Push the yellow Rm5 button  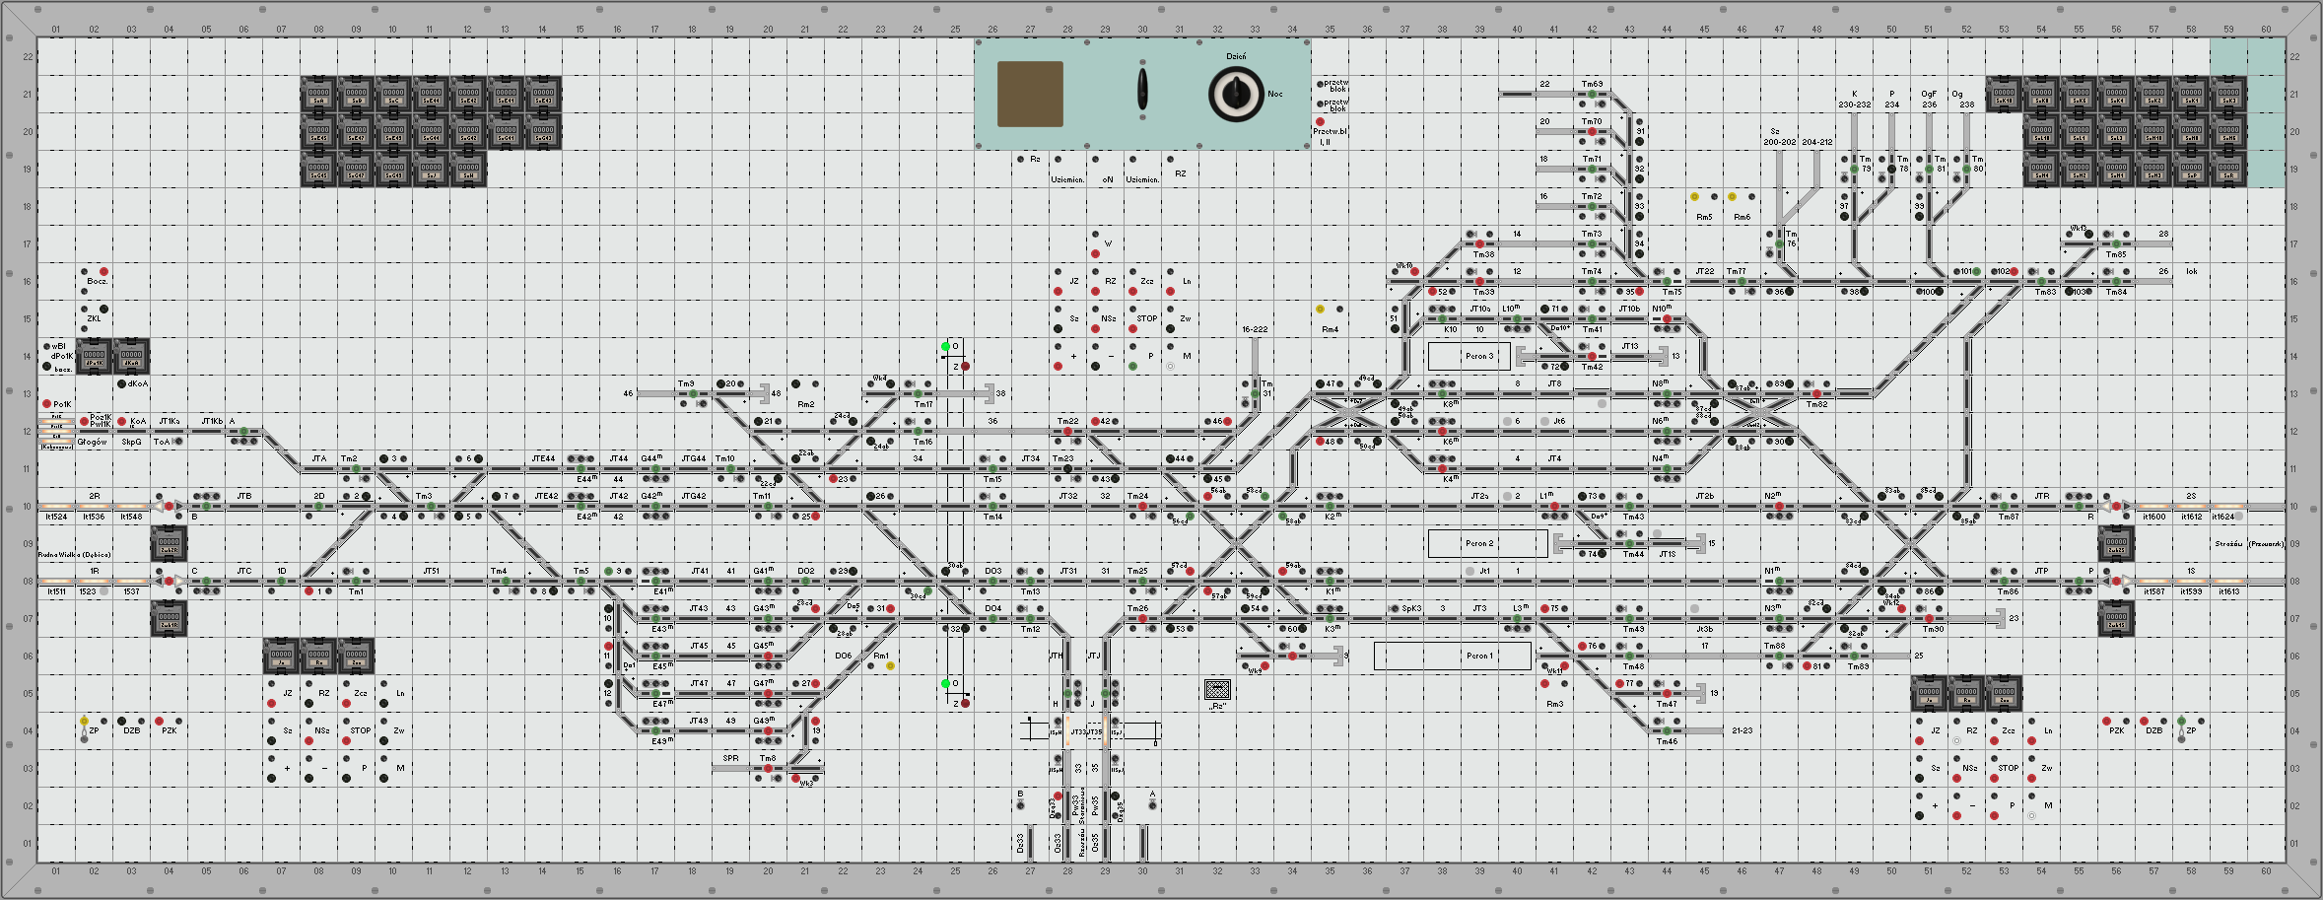point(1695,197)
